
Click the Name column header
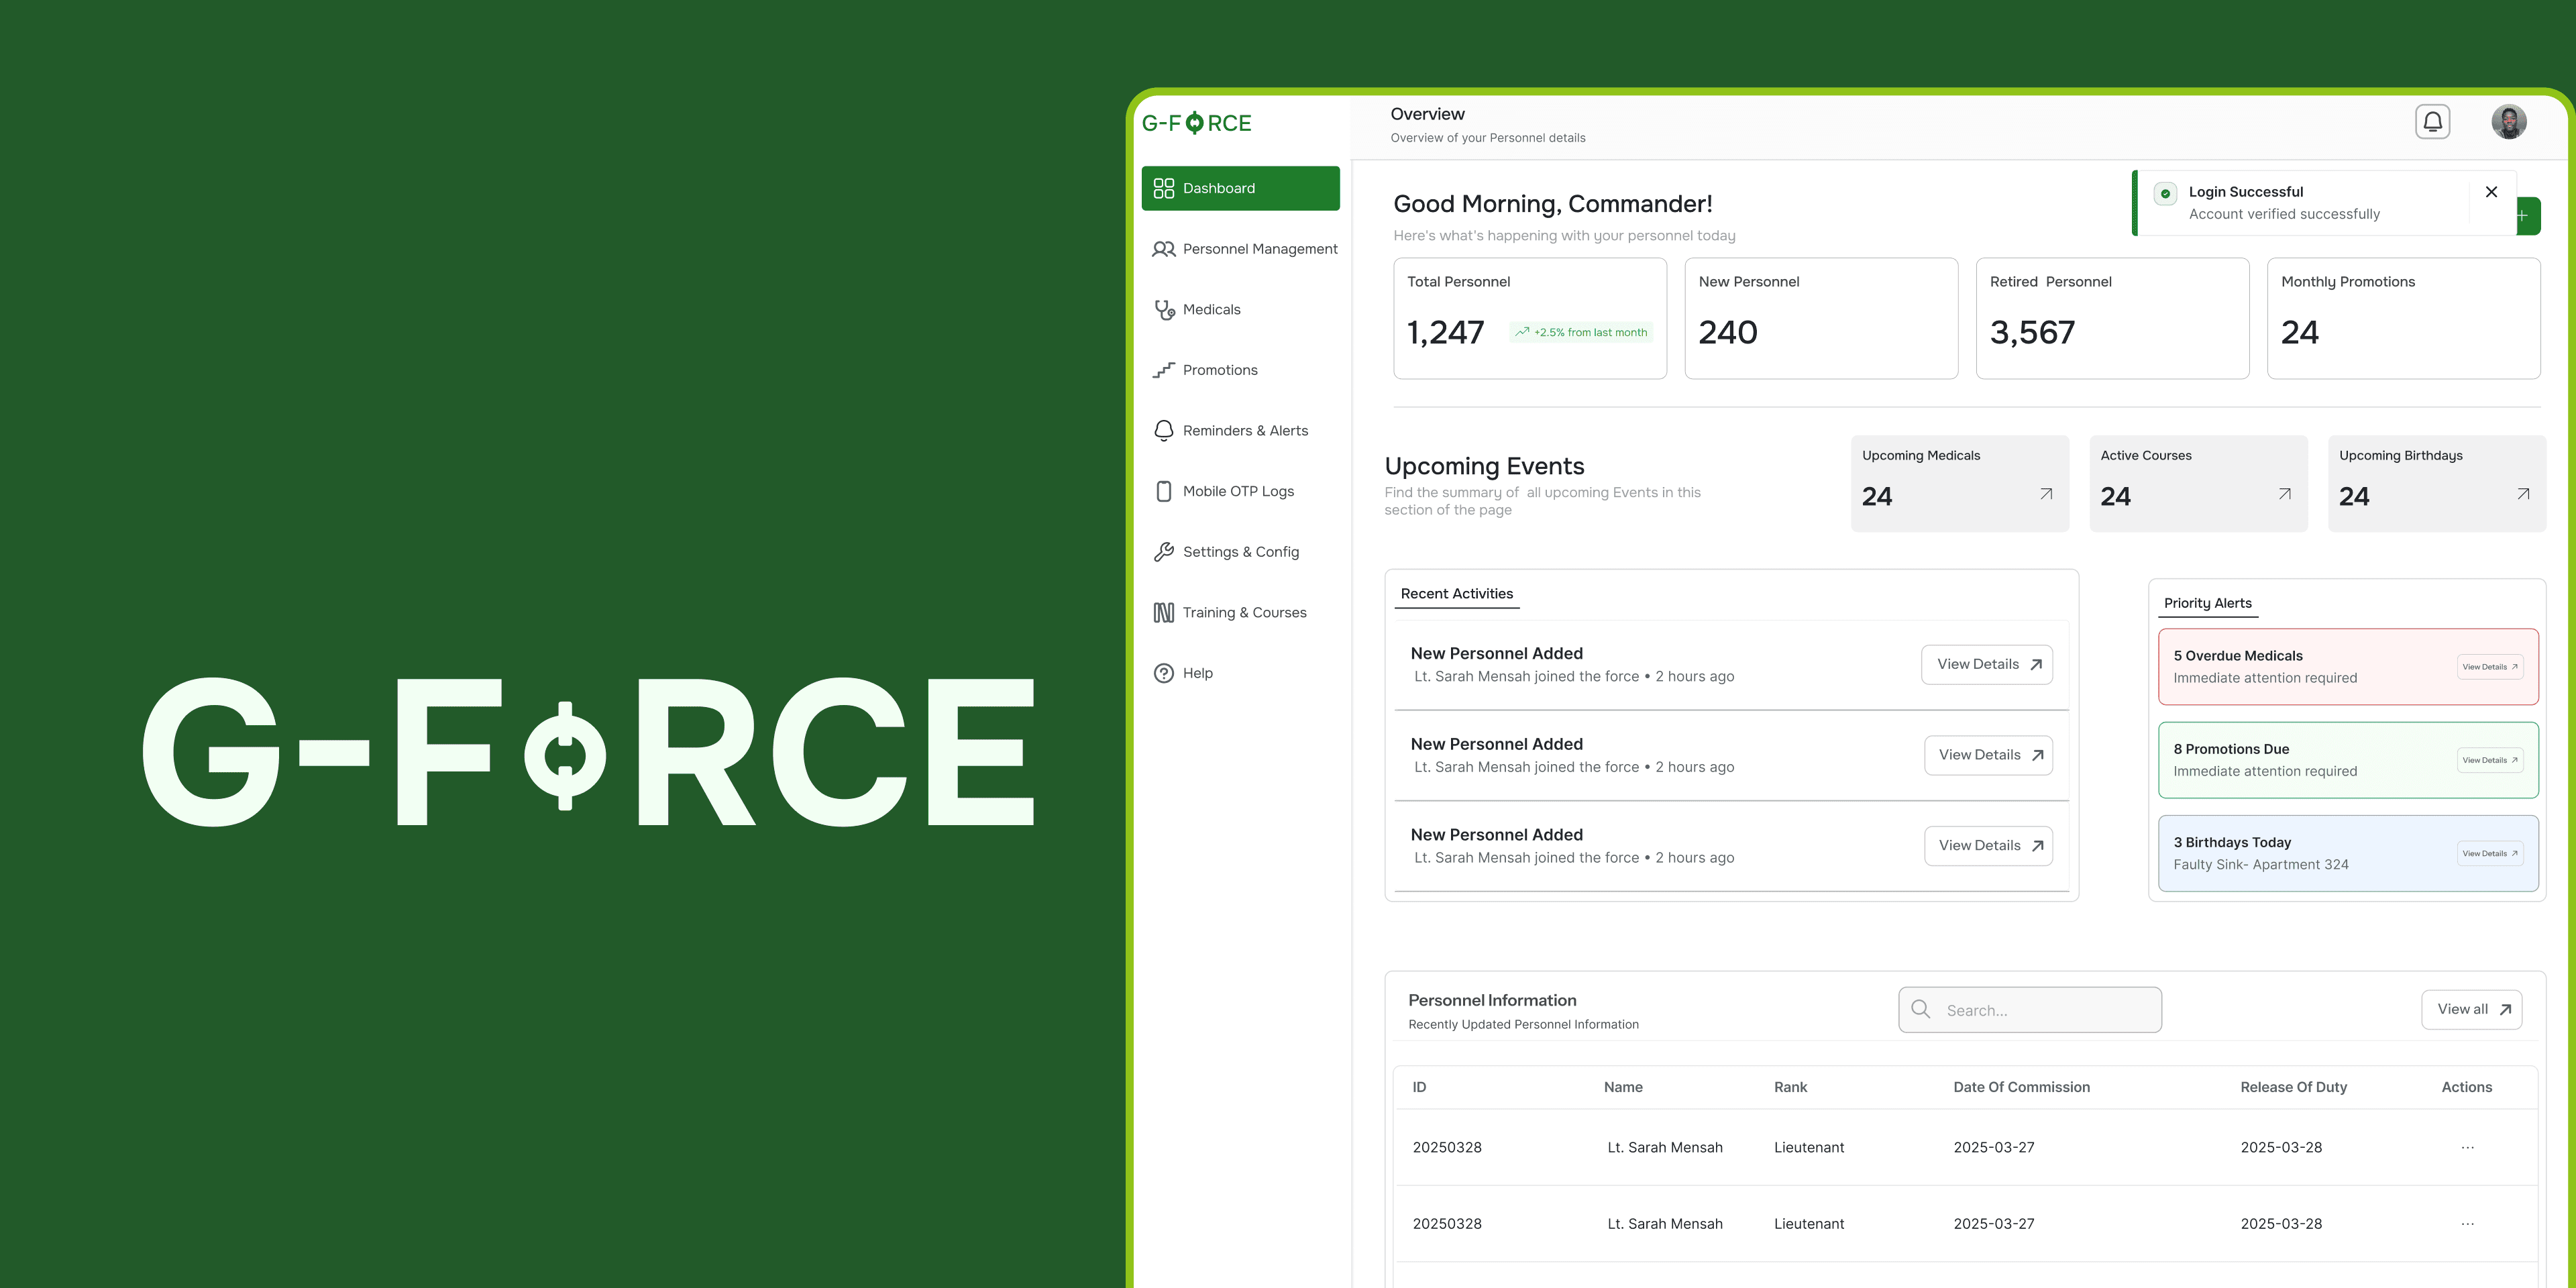point(1623,1087)
